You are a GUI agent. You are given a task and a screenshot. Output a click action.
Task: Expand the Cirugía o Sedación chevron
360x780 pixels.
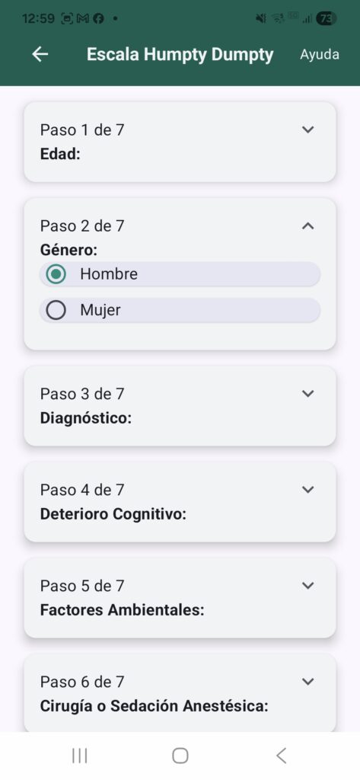308,682
